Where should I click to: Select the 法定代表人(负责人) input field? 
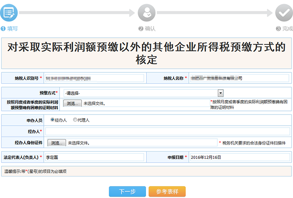pyautogui.click(x=94, y=157)
